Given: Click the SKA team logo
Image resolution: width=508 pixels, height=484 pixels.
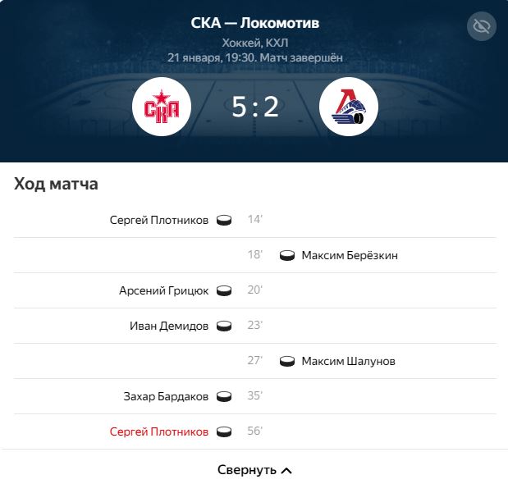Looking at the screenshot, I should (162, 107).
